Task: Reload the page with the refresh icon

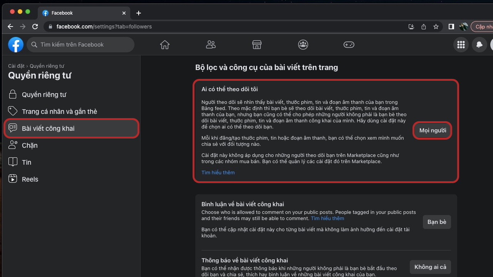Action: (x=35, y=27)
